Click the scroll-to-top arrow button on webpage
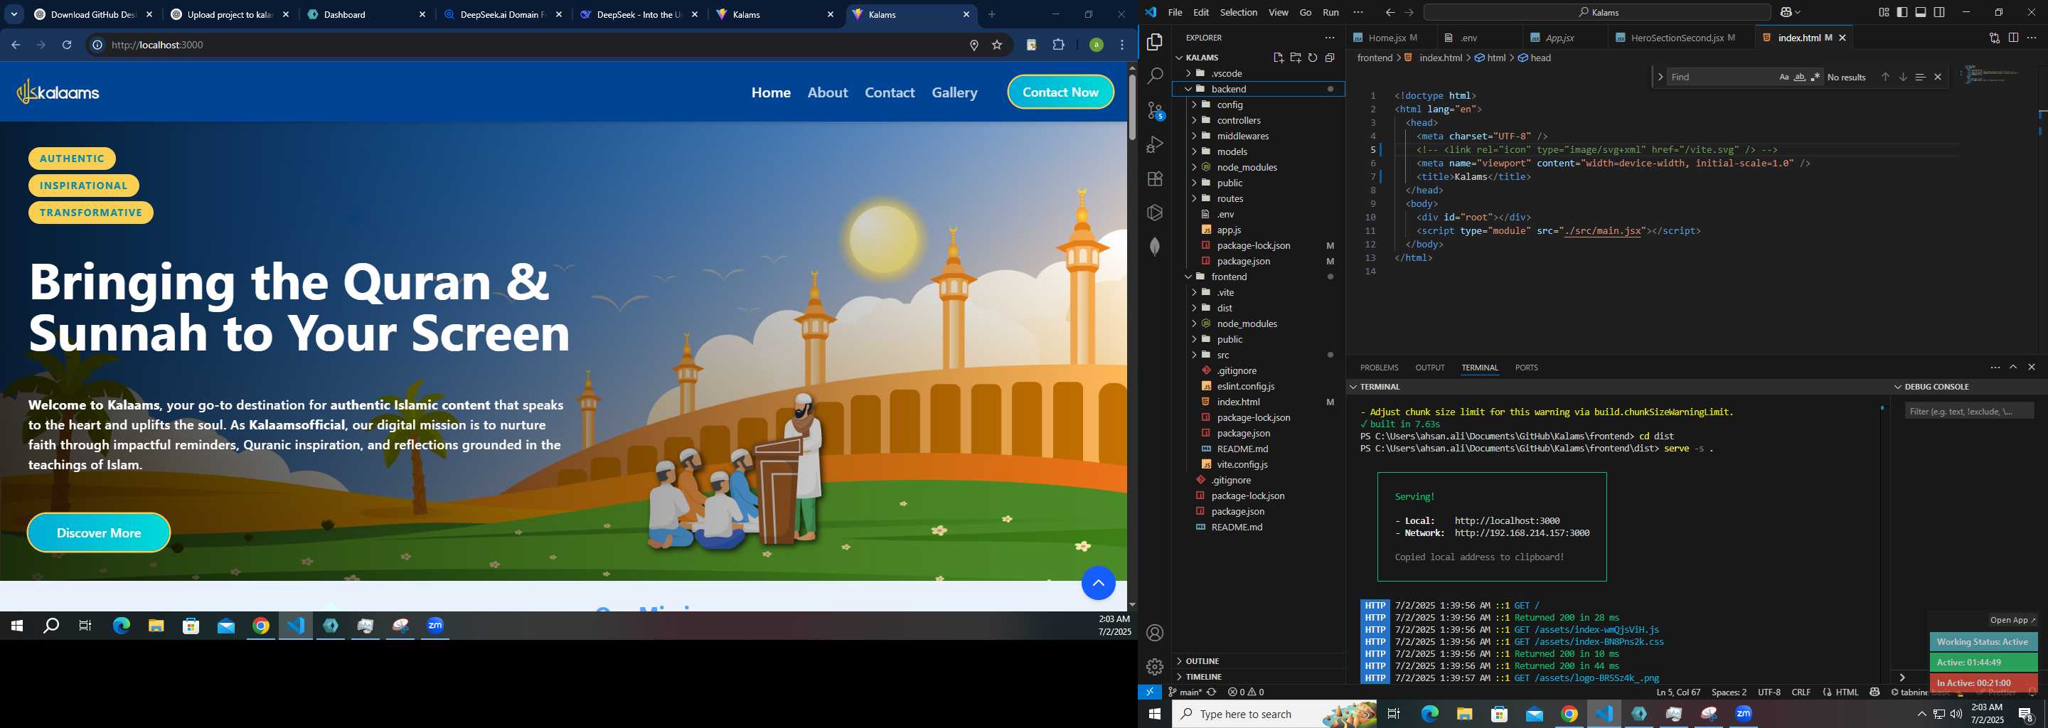 point(1098,584)
